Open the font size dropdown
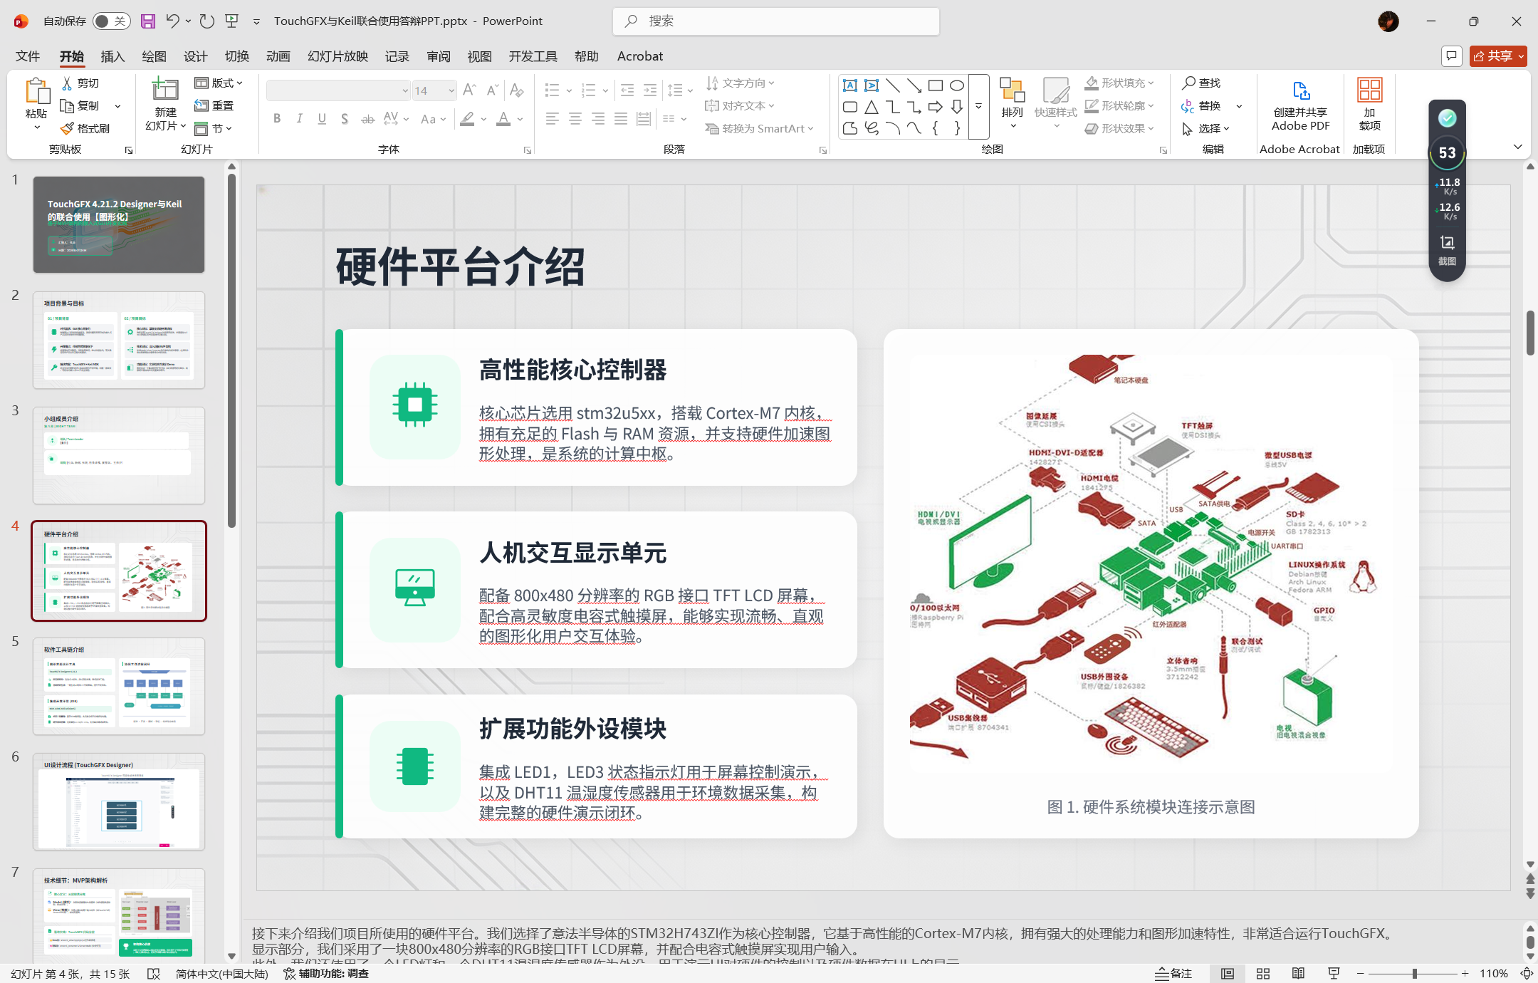 point(451,90)
